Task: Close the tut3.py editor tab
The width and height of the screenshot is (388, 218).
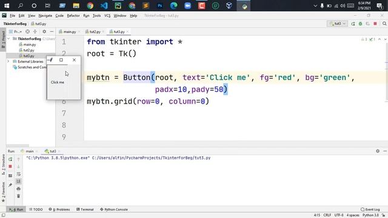Action: (128, 31)
